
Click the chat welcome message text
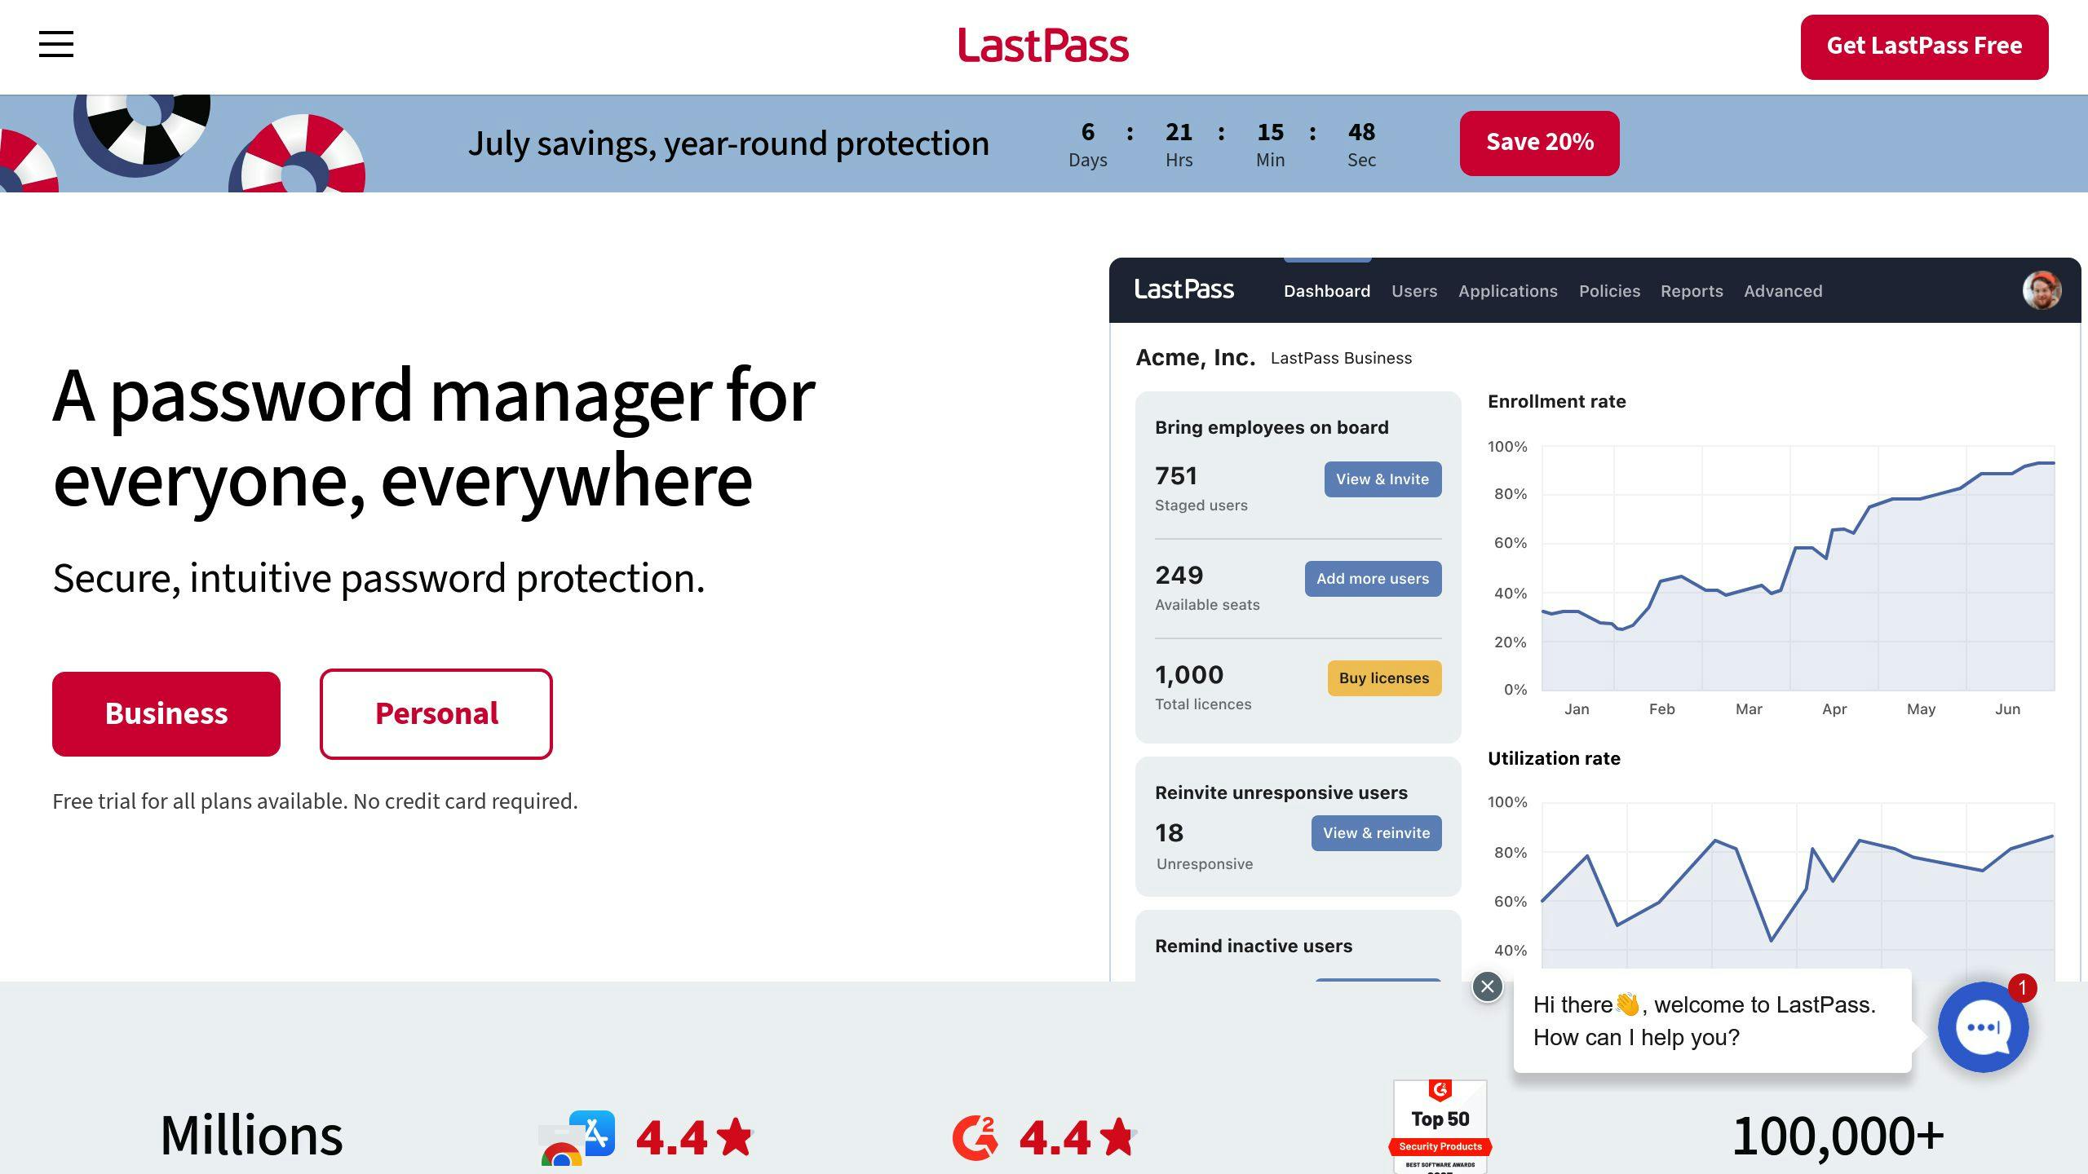pos(1705,1021)
